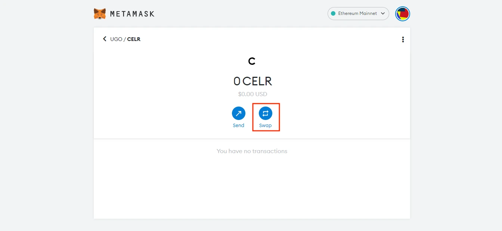Select the 0 CELR balance text
This screenshot has height=231, width=502.
(252, 81)
